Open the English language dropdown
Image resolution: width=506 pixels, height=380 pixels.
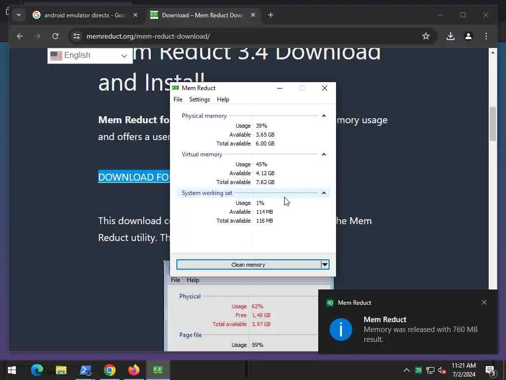tap(90, 55)
